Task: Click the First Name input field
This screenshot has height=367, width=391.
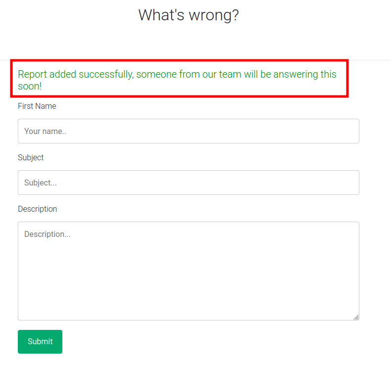Action: pos(188,131)
